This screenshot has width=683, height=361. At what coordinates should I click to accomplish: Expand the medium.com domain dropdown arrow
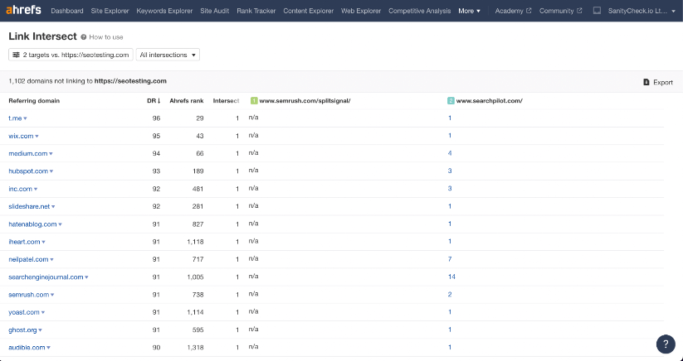pyautogui.click(x=51, y=154)
